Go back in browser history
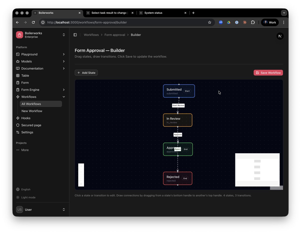The width and height of the screenshot is (301, 233). [x=17, y=22]
